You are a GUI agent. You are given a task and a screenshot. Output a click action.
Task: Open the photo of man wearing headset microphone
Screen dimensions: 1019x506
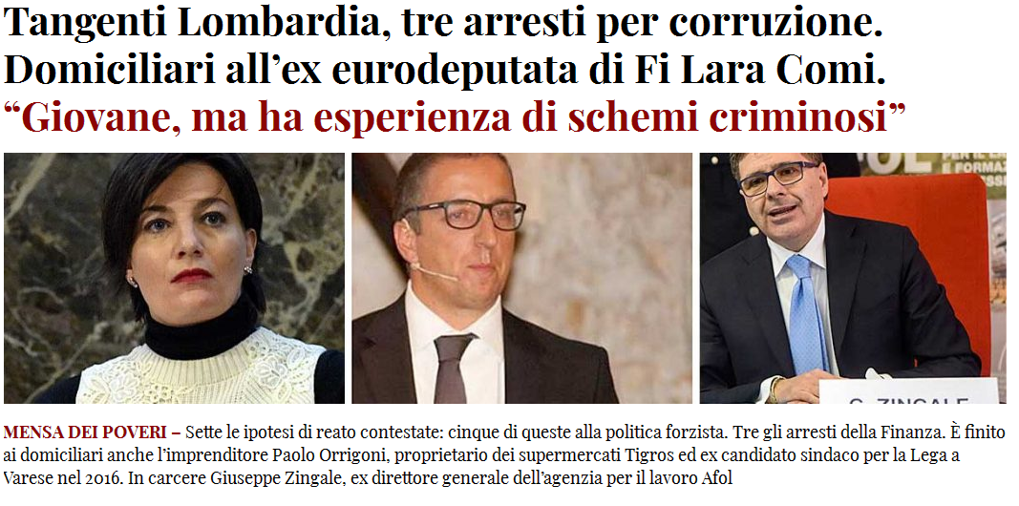521,278
